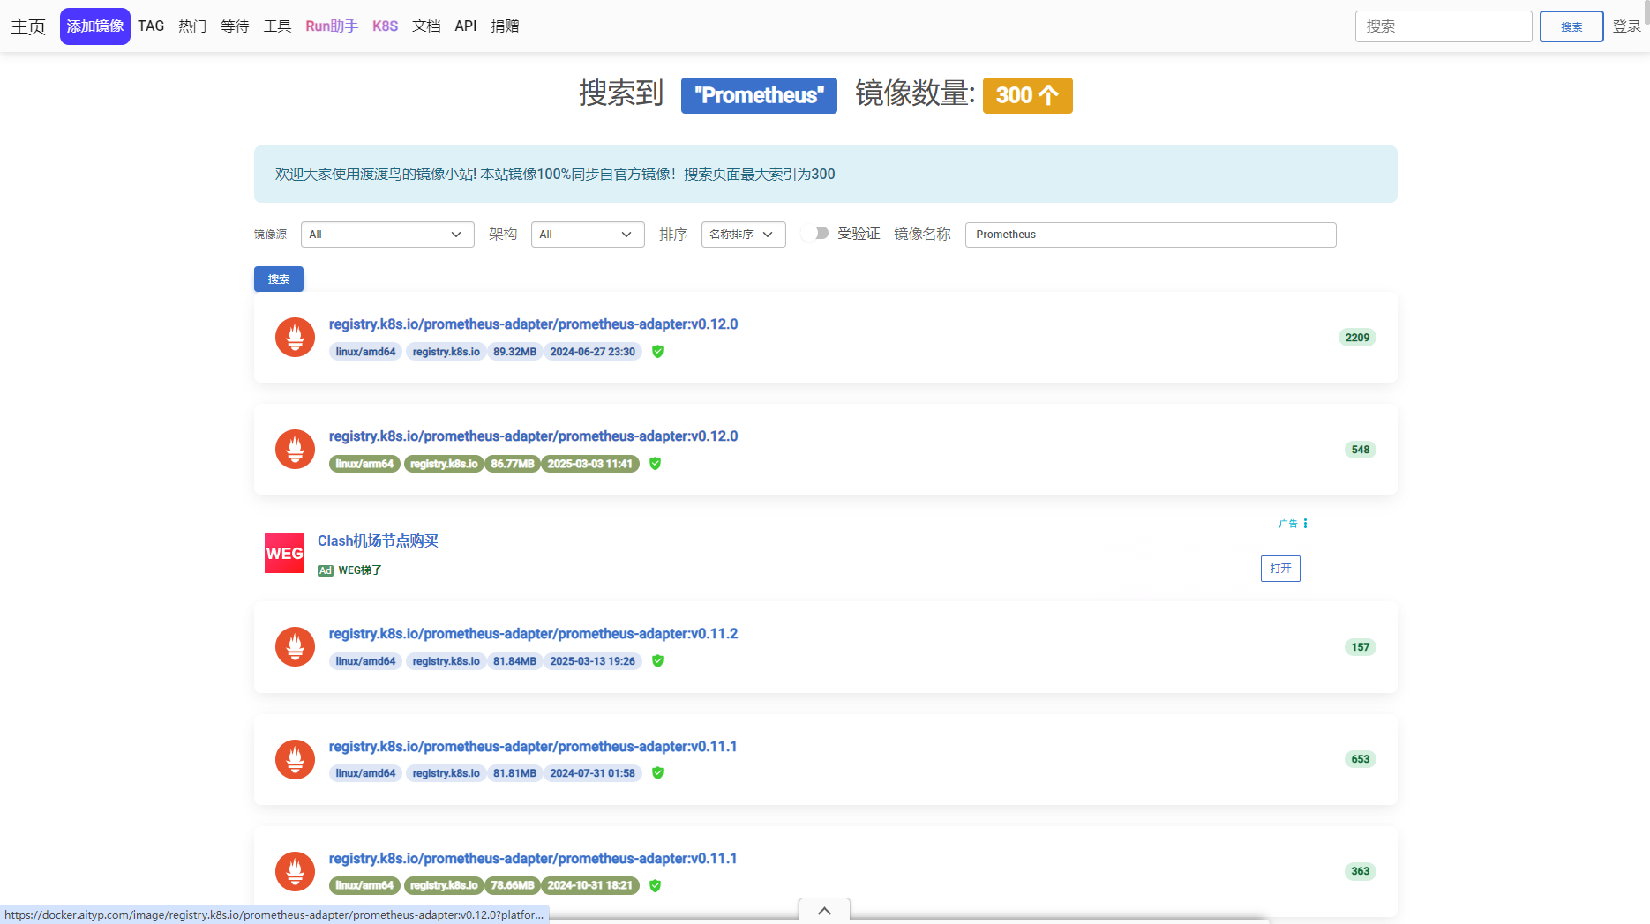Click the Prometheus flame icon on the first result
The image size is (1650, 924).
coord(295,337)
